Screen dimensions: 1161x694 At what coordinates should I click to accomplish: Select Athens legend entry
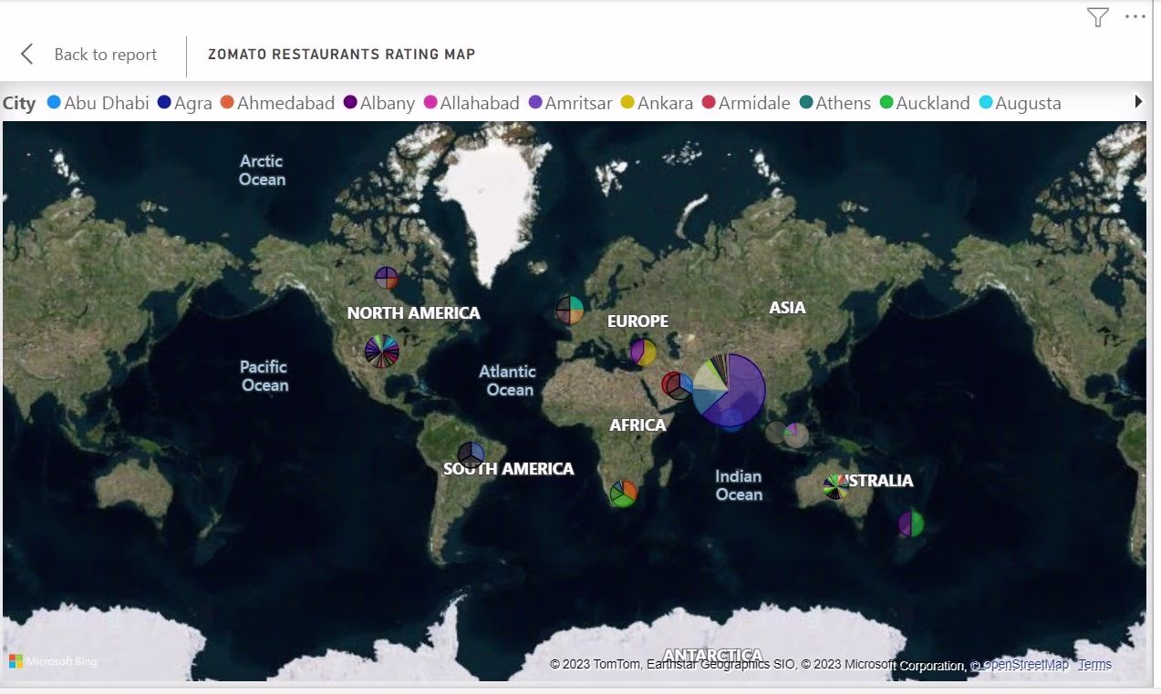click(x=835, y=103)
